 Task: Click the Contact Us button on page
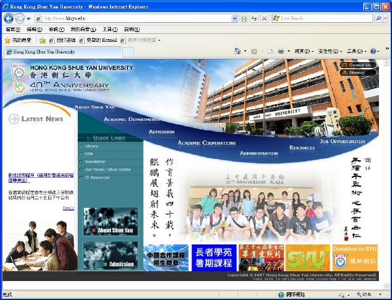tap(358, 65)
